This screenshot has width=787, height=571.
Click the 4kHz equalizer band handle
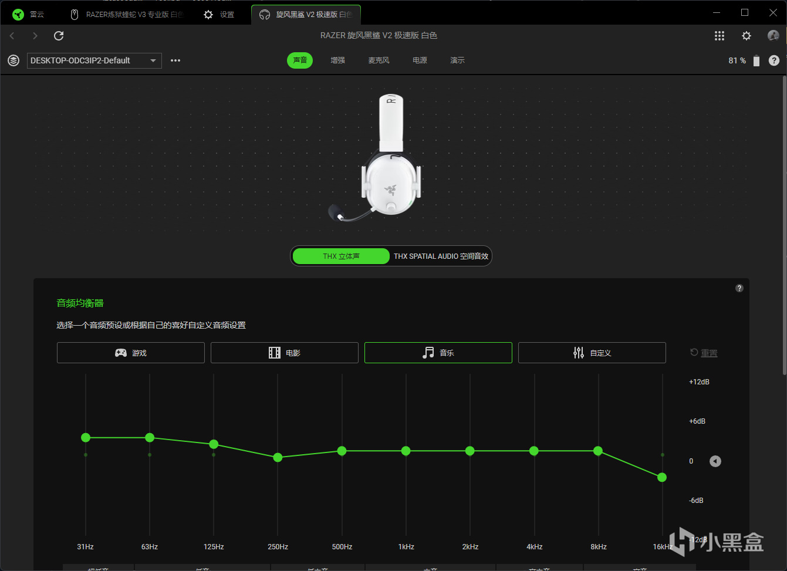click(x=534, y=451)
